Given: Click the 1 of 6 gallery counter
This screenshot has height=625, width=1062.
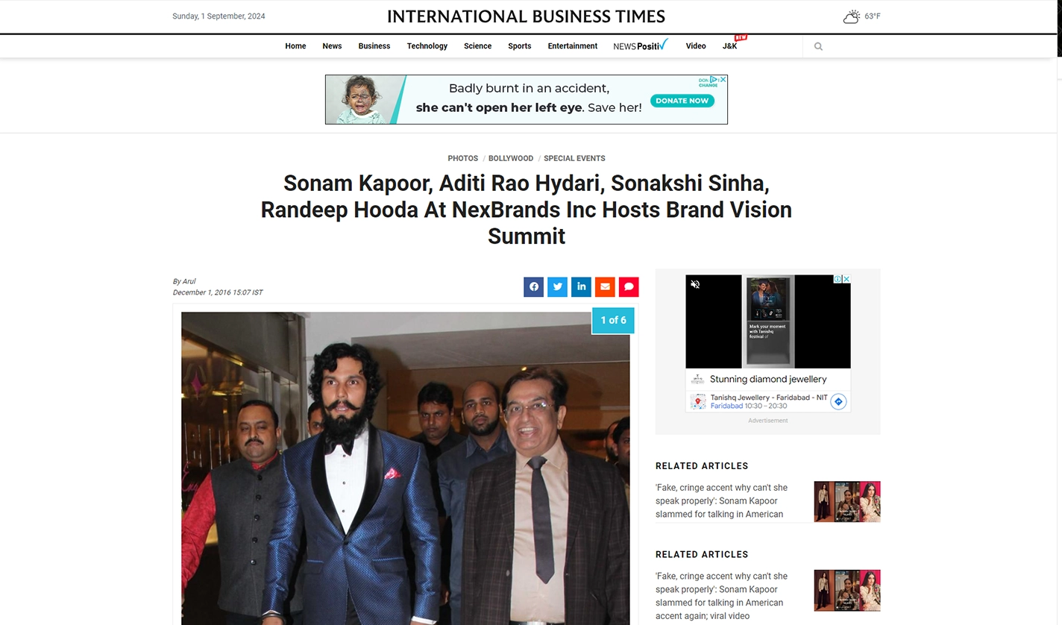Looking at the screenshot, I should click(613, 320).
